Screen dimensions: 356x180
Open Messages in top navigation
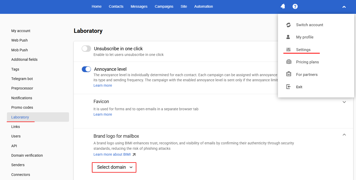tap(139, 6)
